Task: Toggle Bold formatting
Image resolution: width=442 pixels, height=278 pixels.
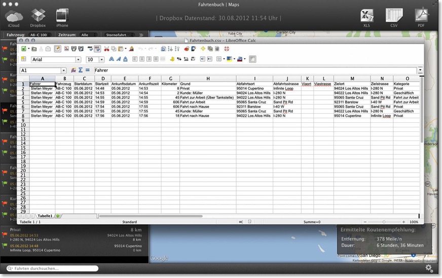Action: click(112, 59)
